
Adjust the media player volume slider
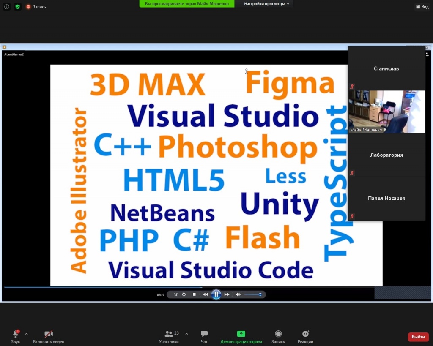[x=253, y=294]
